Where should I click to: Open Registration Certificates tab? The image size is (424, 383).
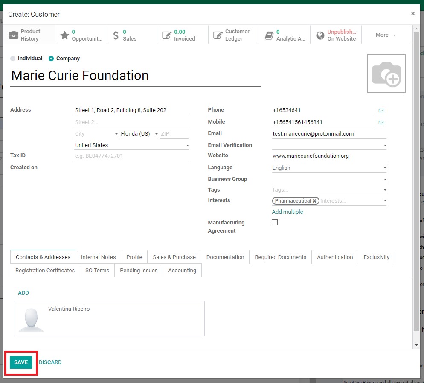pyautogui.click(x=45, y=270)
